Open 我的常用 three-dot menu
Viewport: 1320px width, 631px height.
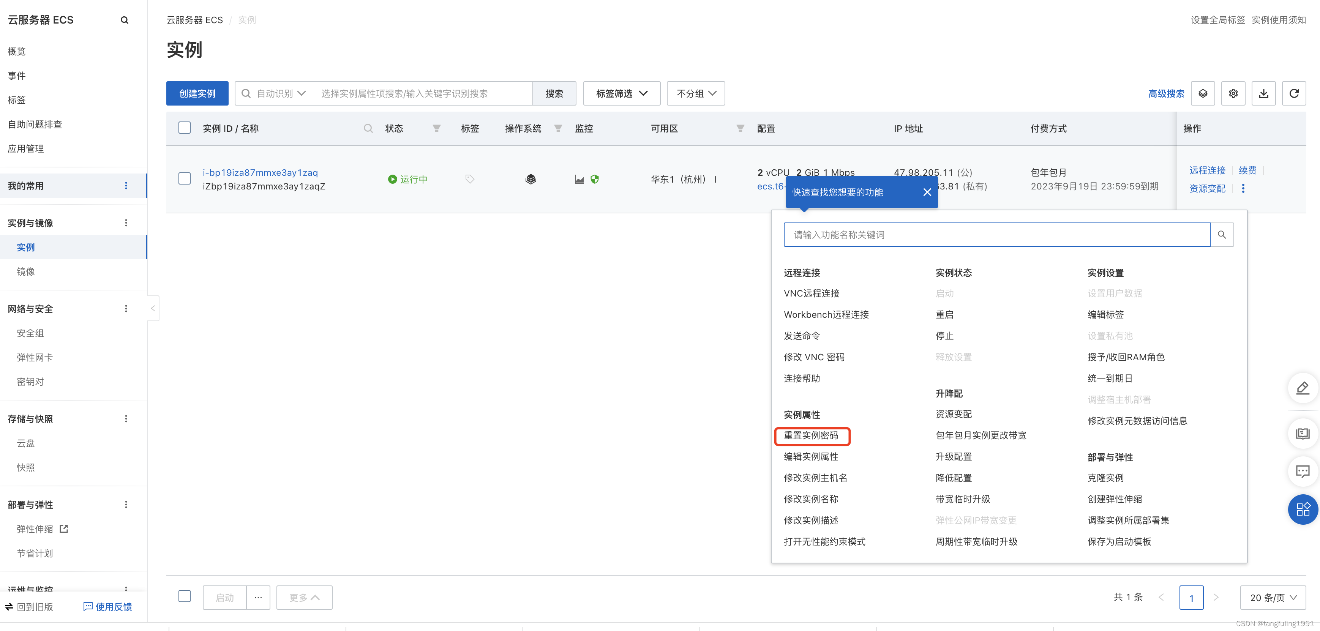[126, 185]
